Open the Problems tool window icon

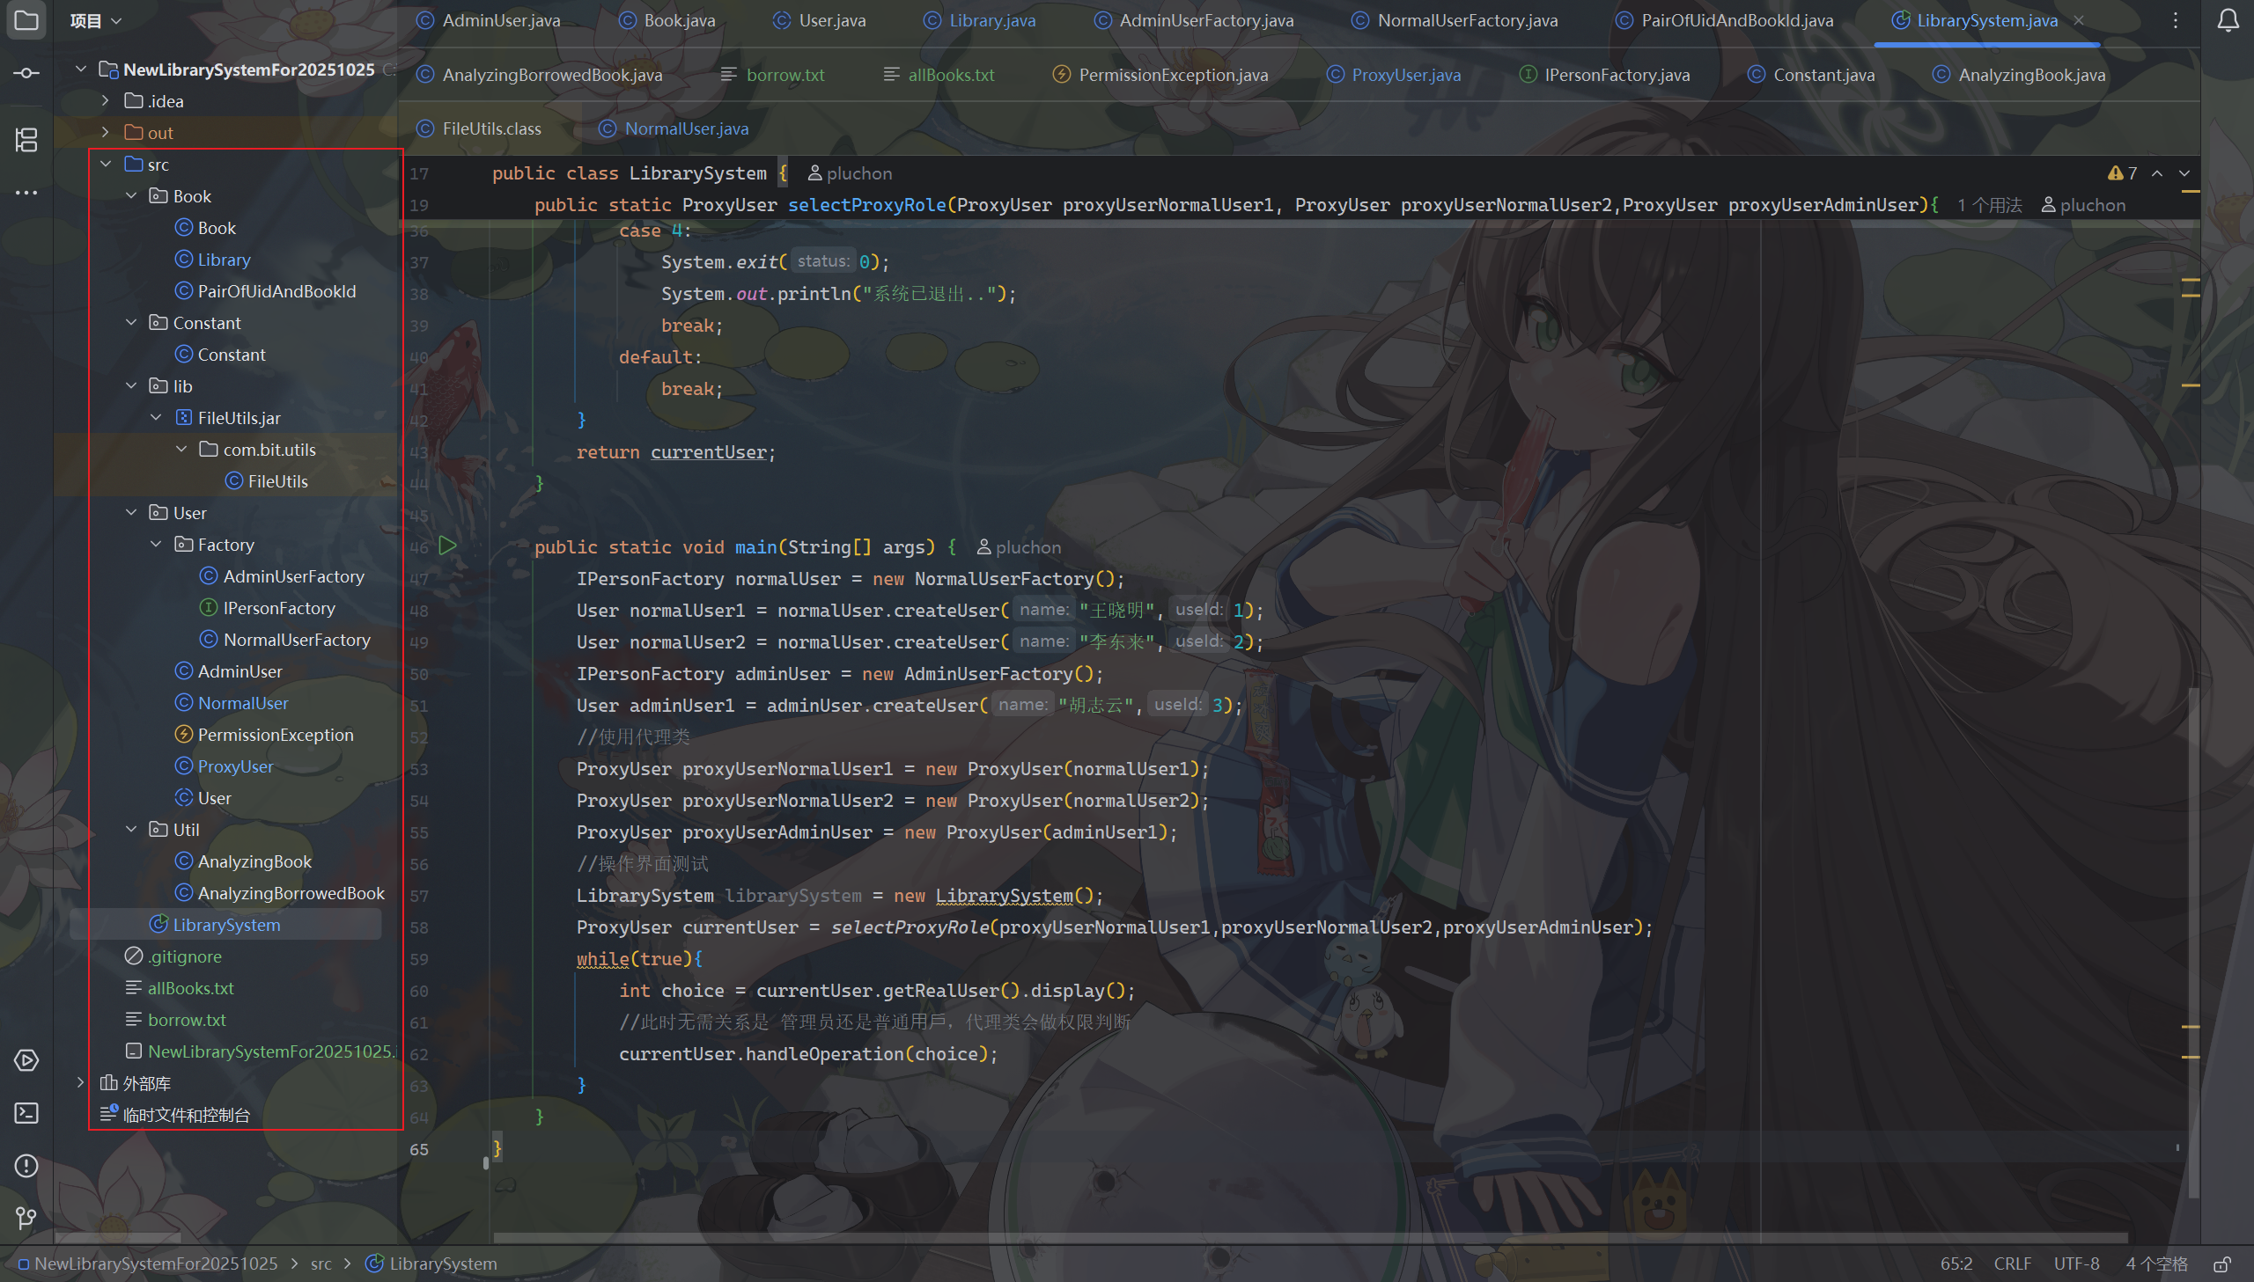[x=26, y=1166]
